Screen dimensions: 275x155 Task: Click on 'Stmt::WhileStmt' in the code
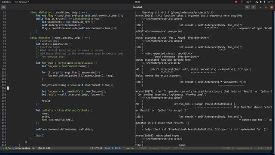coord(41,12)
